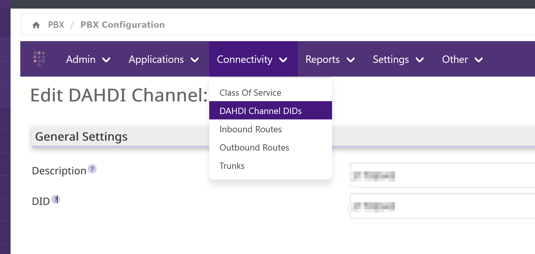Click the PBX breadcrumb link

click(x=56, y=25)
